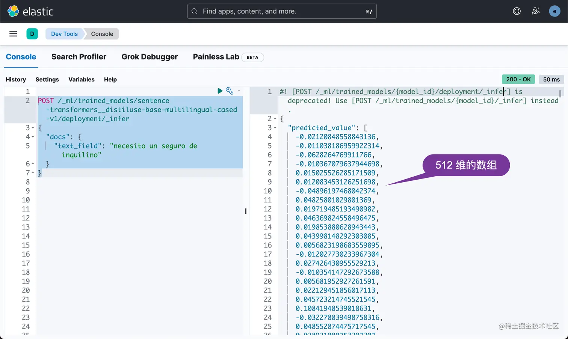This screenshot has height=339, width=568.
Task: Open request History
Action: 16,79
